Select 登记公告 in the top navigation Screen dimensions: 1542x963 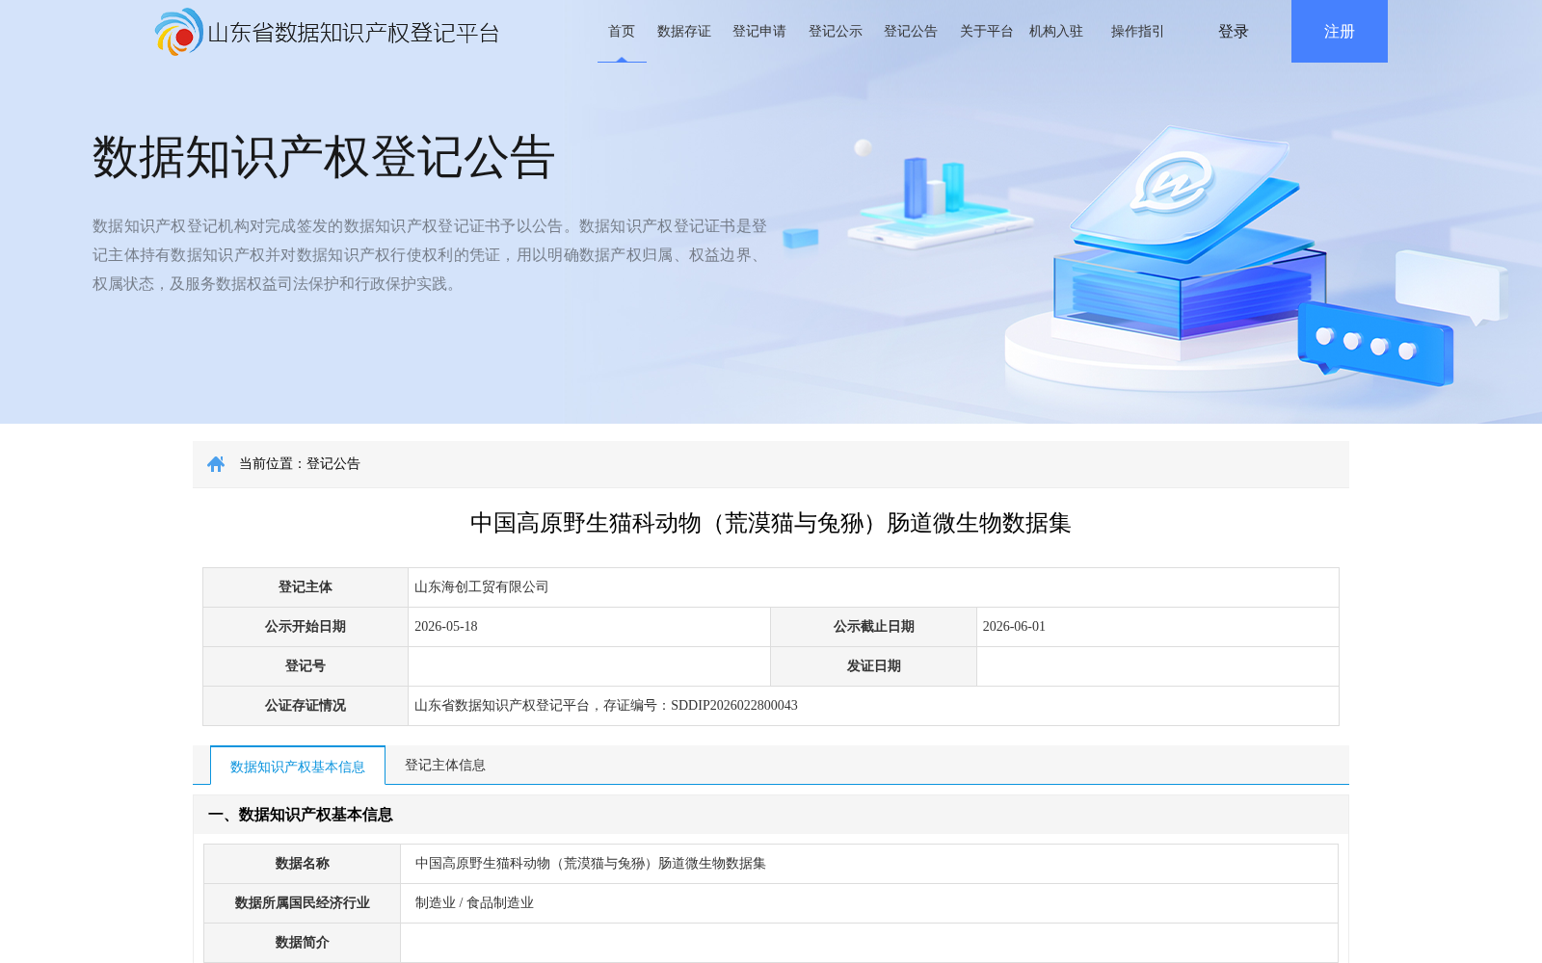[x=911, y=32]
